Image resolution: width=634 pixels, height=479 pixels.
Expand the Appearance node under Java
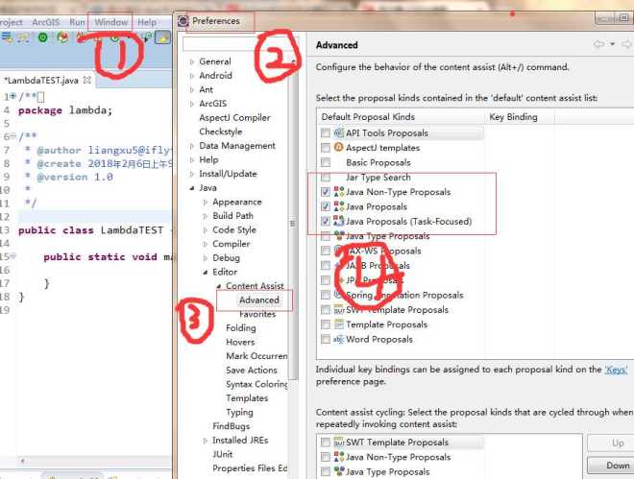[x=205, y=202]
